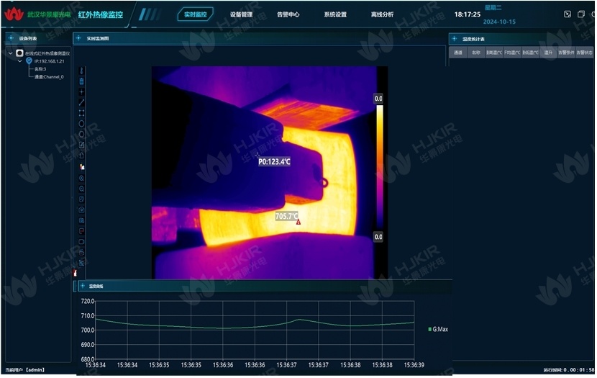Image resolution: width=597 pixels, height=378 pixels.
Task: Click the Wuhan HJKIR red logo
Action: (x=14, y=14)
